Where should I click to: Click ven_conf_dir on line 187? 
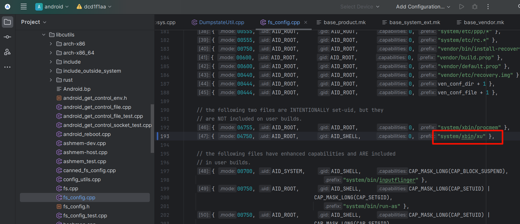tap(455, 84)
